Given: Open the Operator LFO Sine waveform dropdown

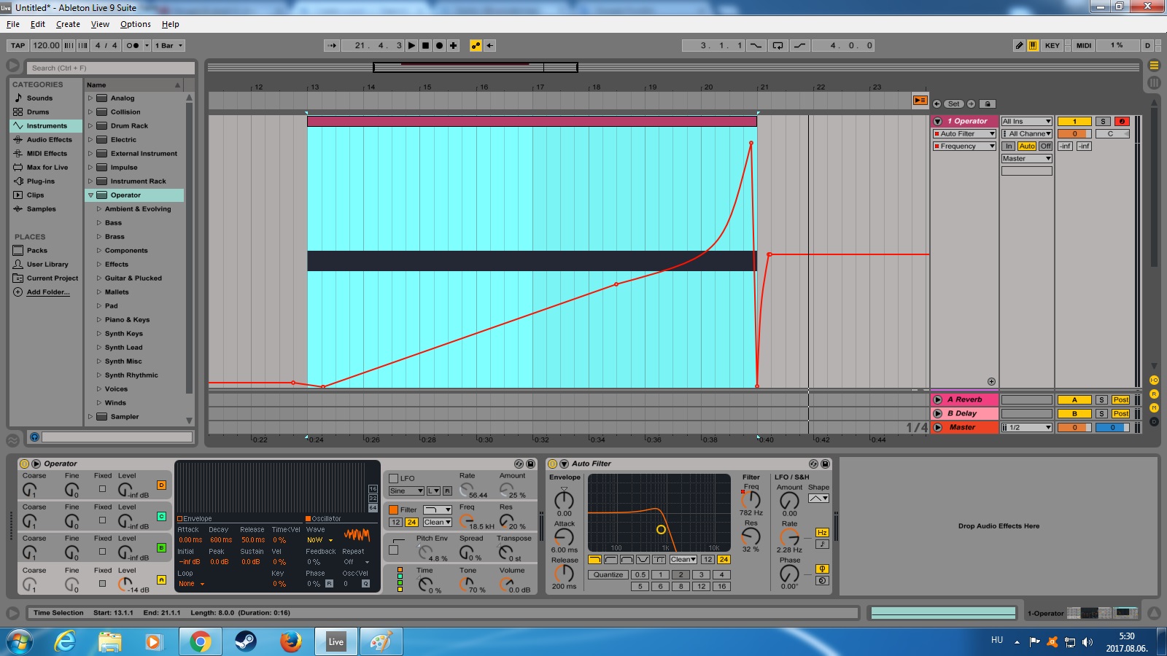Looking at the screenshot, I should pos(406,491).
